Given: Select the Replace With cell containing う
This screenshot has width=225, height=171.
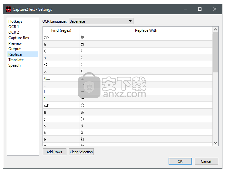Looking at the screenshot, I should pos(146,126).
